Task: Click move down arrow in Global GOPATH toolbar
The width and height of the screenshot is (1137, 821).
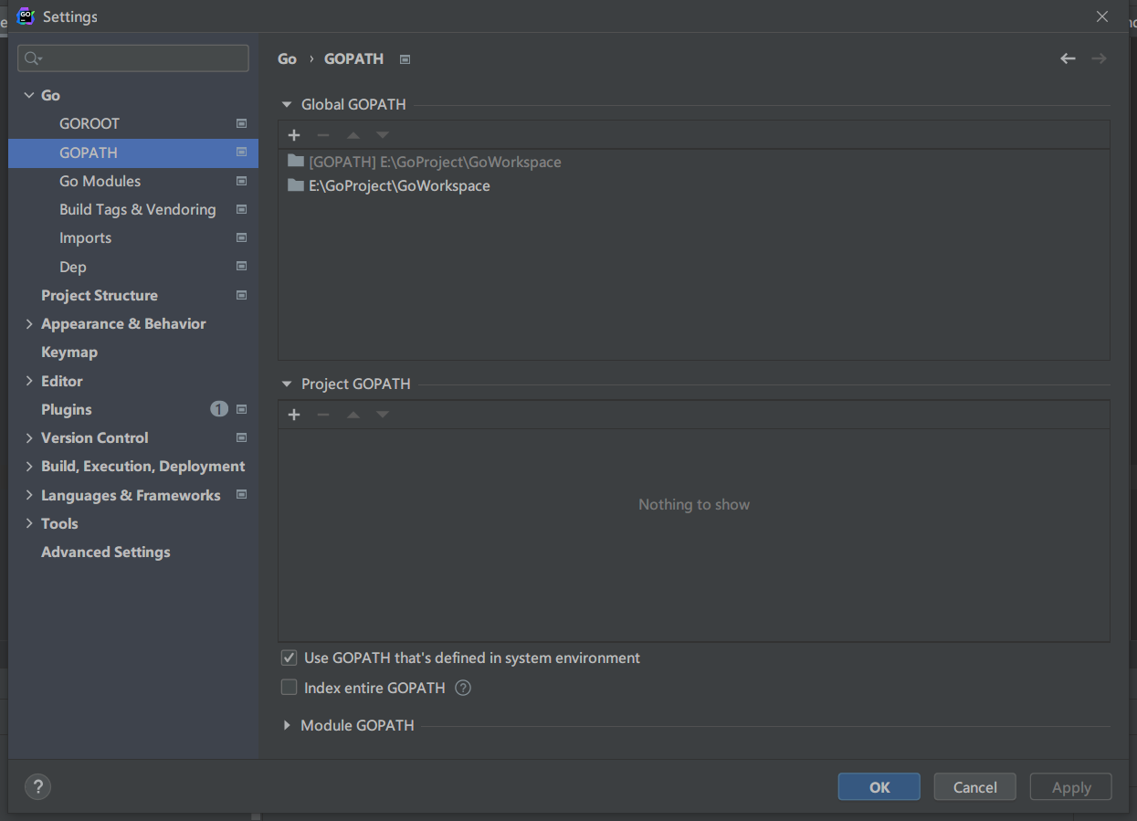Action: pyautogui.click(x=383, y=135)
